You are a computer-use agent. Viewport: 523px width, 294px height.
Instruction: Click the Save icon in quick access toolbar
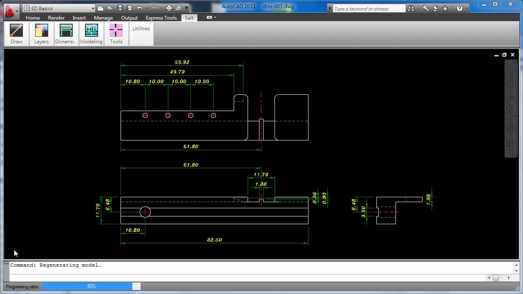120,8
